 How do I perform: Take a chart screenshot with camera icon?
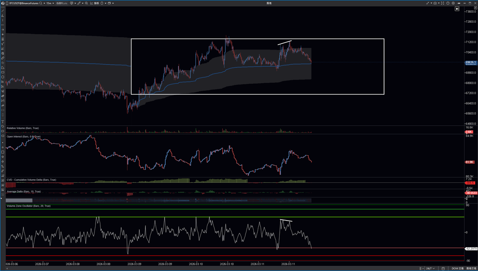coord(435,3)
